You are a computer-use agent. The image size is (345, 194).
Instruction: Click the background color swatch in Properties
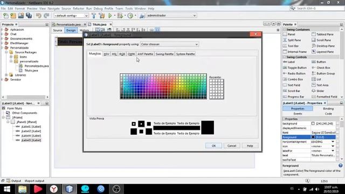(313, 123)
